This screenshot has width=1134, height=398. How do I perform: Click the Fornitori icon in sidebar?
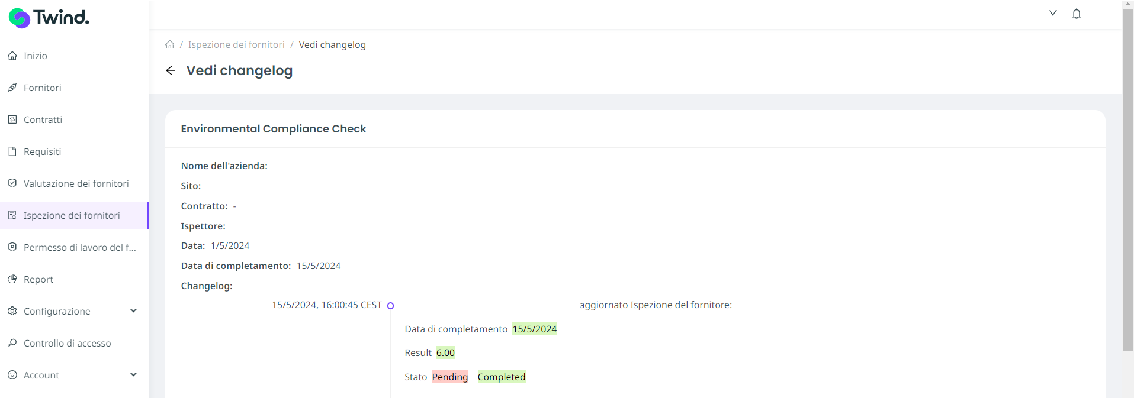[x=12, y=88]
